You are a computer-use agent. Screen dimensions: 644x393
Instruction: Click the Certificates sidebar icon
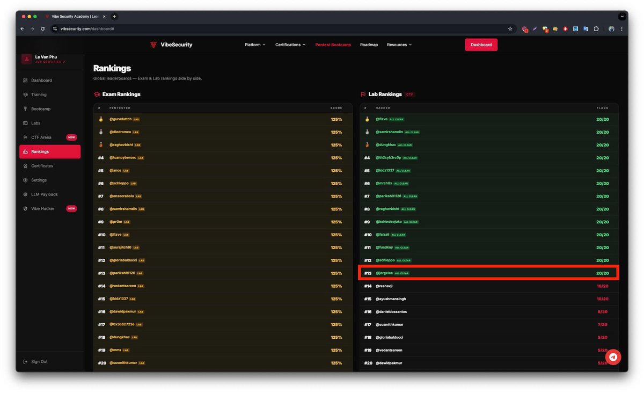pos(25,166)
